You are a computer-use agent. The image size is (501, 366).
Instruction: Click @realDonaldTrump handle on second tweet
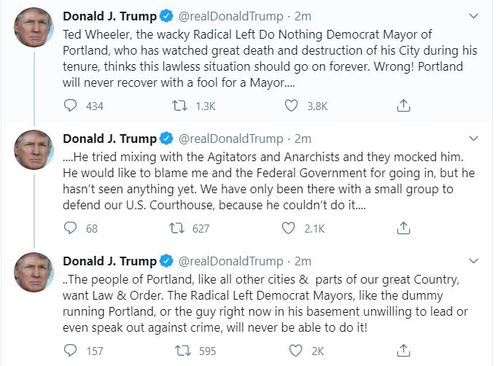point(231,139)
